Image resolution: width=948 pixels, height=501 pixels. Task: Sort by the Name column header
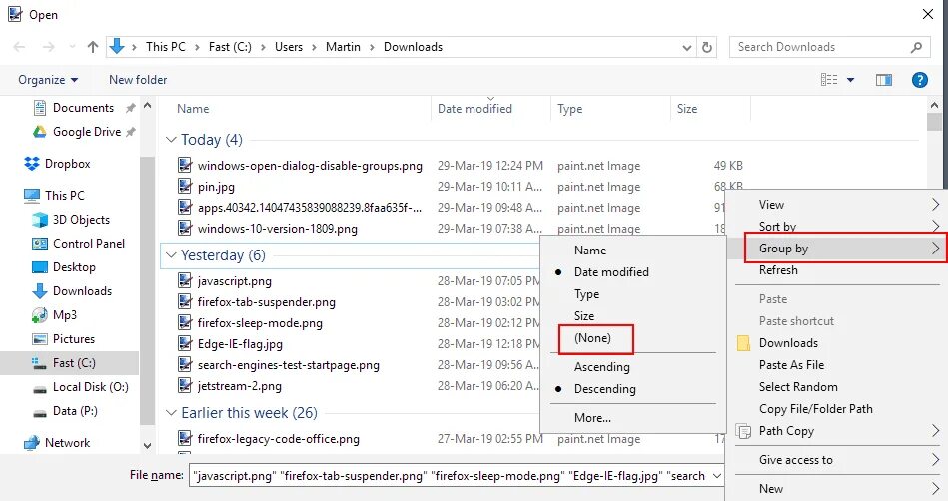pyautogui.click(x=193, y=109)
